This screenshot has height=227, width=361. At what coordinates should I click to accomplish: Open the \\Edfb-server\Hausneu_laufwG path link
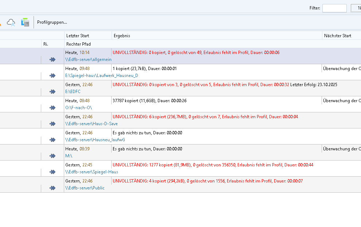click(95, 140)
